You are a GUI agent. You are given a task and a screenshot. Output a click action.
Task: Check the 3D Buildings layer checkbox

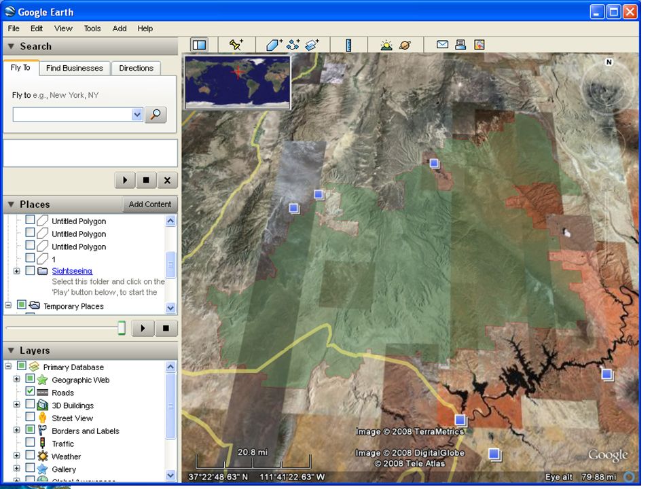pos(30,403)
